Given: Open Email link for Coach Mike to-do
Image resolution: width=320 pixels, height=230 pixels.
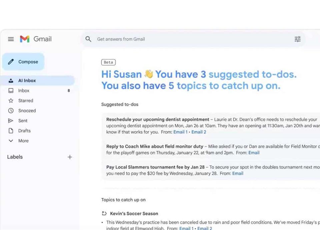Looking at the screenshot, I should click(254, 153).
